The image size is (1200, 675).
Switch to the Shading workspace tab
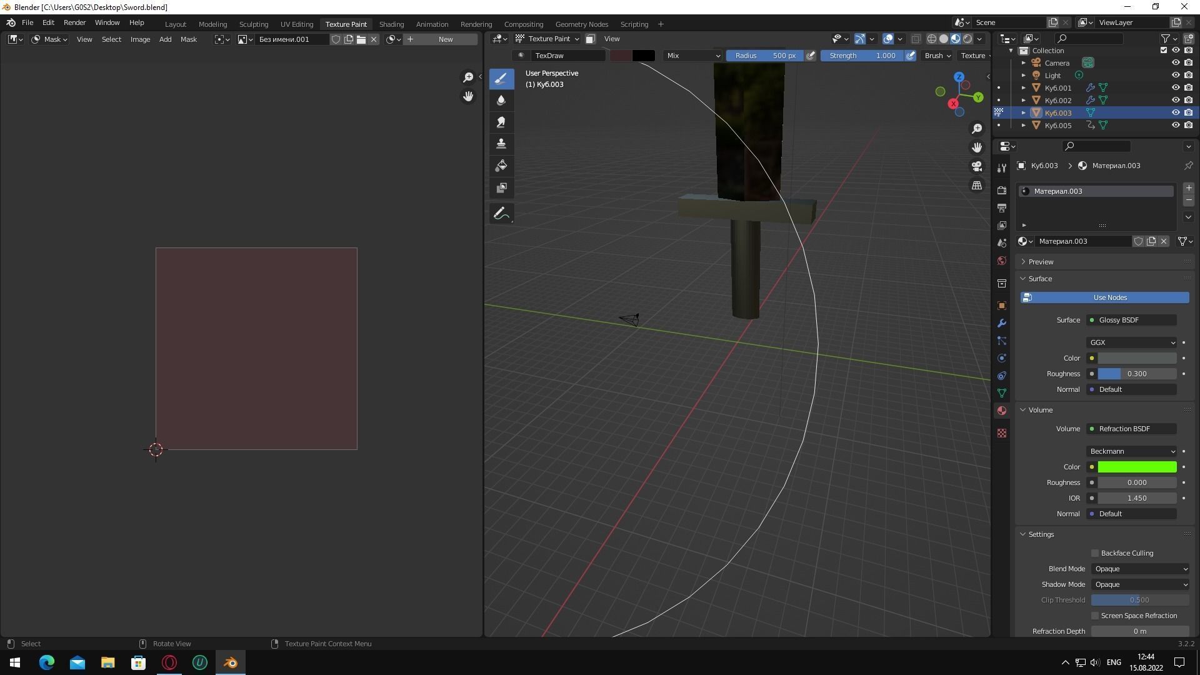[x=391, y=24]
